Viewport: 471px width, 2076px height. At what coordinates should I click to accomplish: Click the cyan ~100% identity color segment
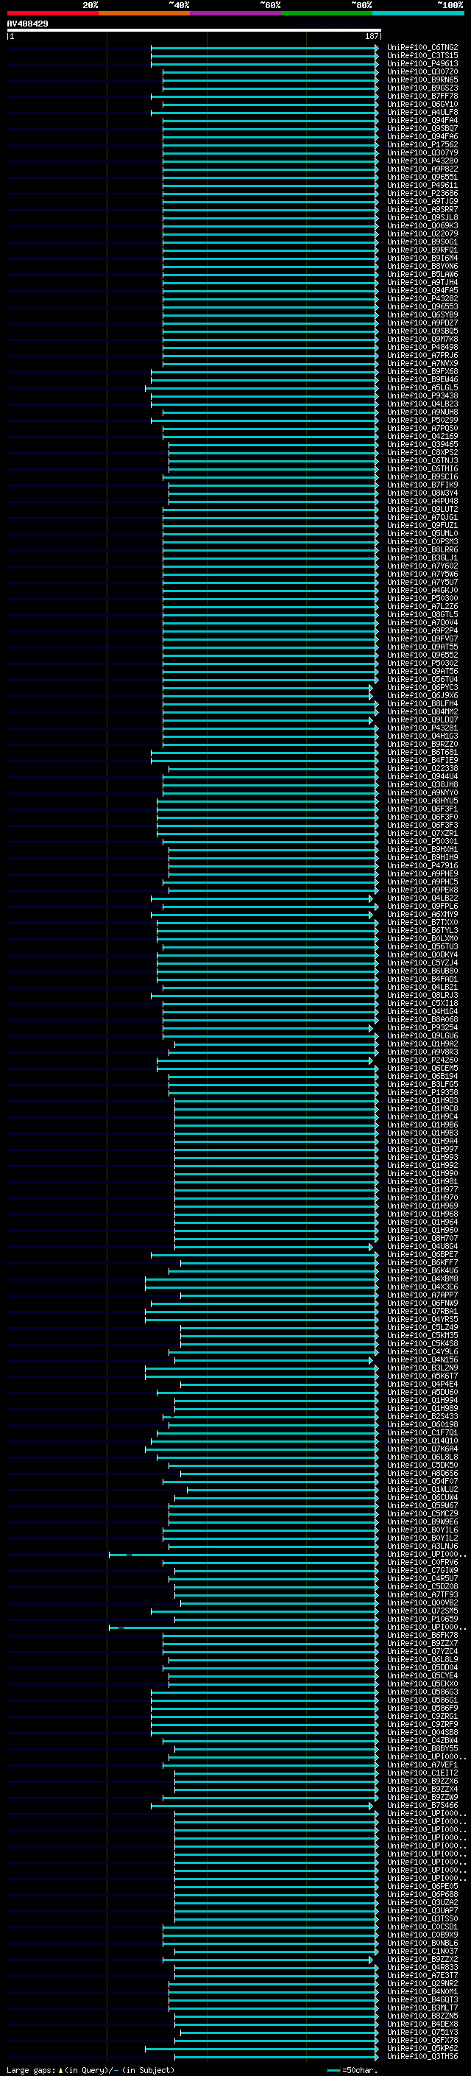click(x=418, y=13)
